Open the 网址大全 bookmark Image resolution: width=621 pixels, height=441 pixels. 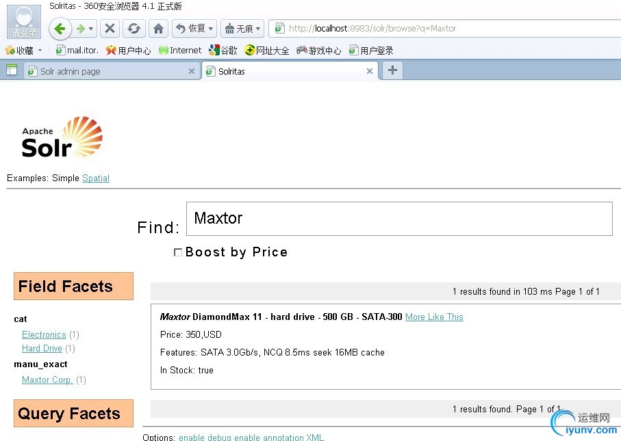coord(267,50)
